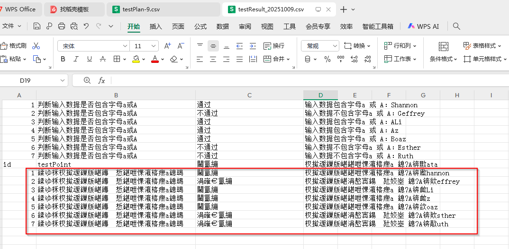Apply yellow fill color to cell
Image resolution: width=509 pixels, height=249 pixels.
pyautogui.click(x=136, y=59)
